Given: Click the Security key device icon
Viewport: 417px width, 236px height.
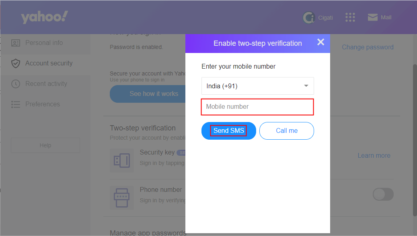Looking at the screenshot, I should pyautogui.click(x=122, y=161).
